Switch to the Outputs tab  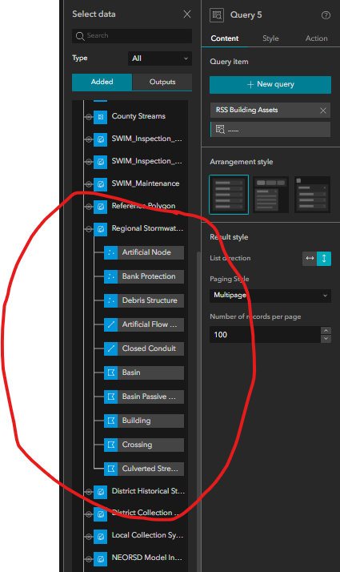162,82
